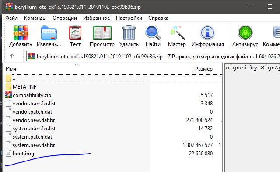
Task: Maximize the WinRAR window
Action: pyautogui.click(x=270, y=7)
